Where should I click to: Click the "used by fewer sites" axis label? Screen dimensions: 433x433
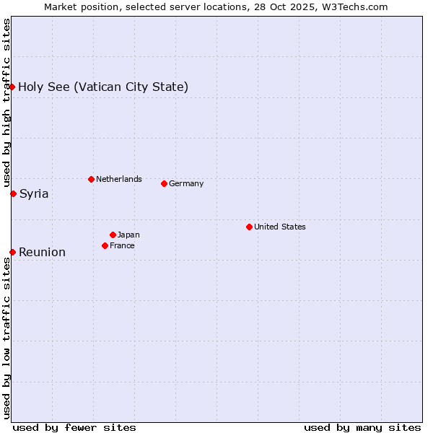[74, 427]
